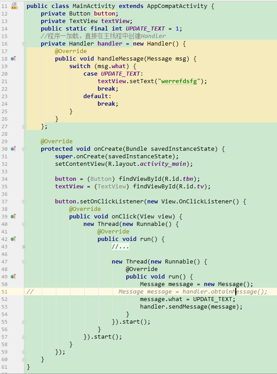The image size is (277, 374).
Task: Click "onCreate" method name on line 30
Action: (108, 149)
